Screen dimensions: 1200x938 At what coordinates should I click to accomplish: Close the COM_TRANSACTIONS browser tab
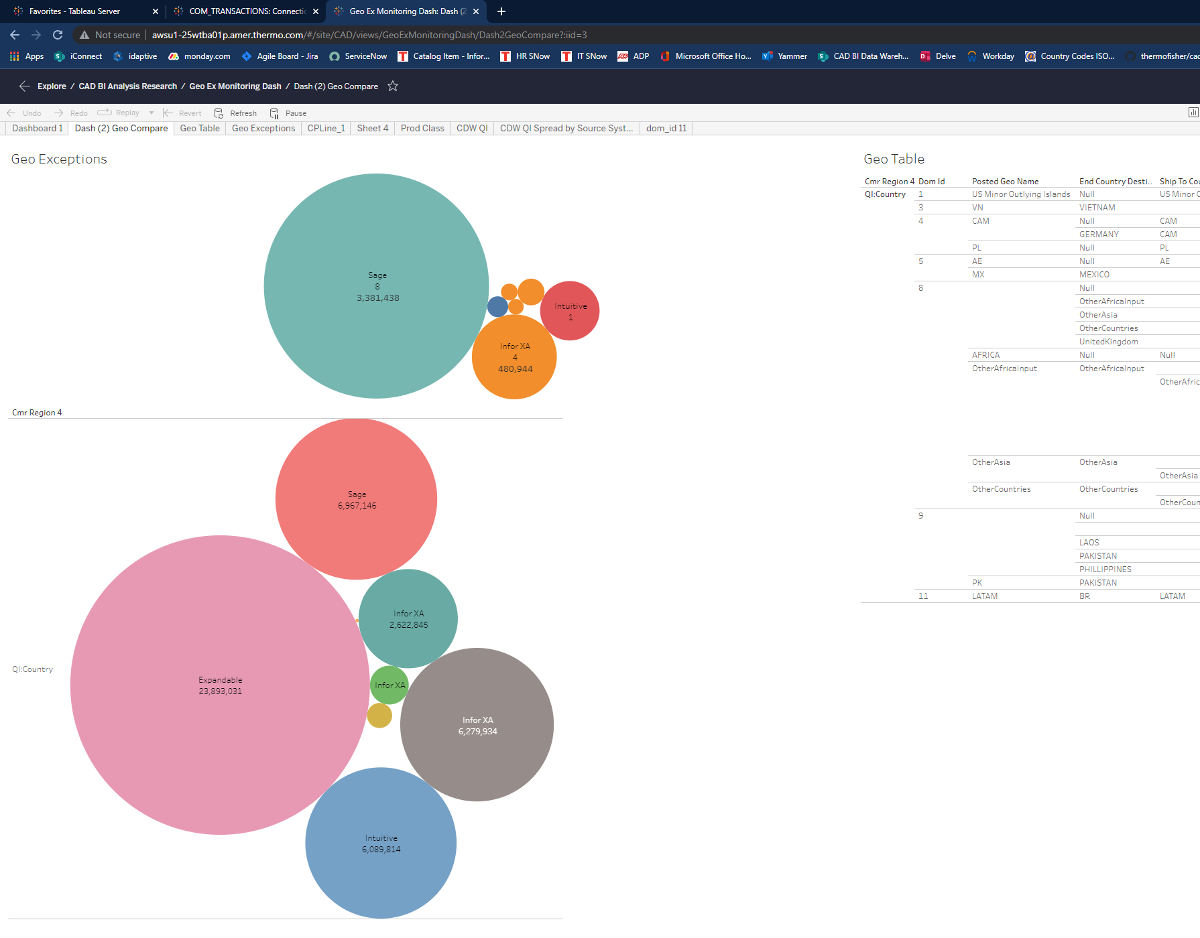coord(316,11)
